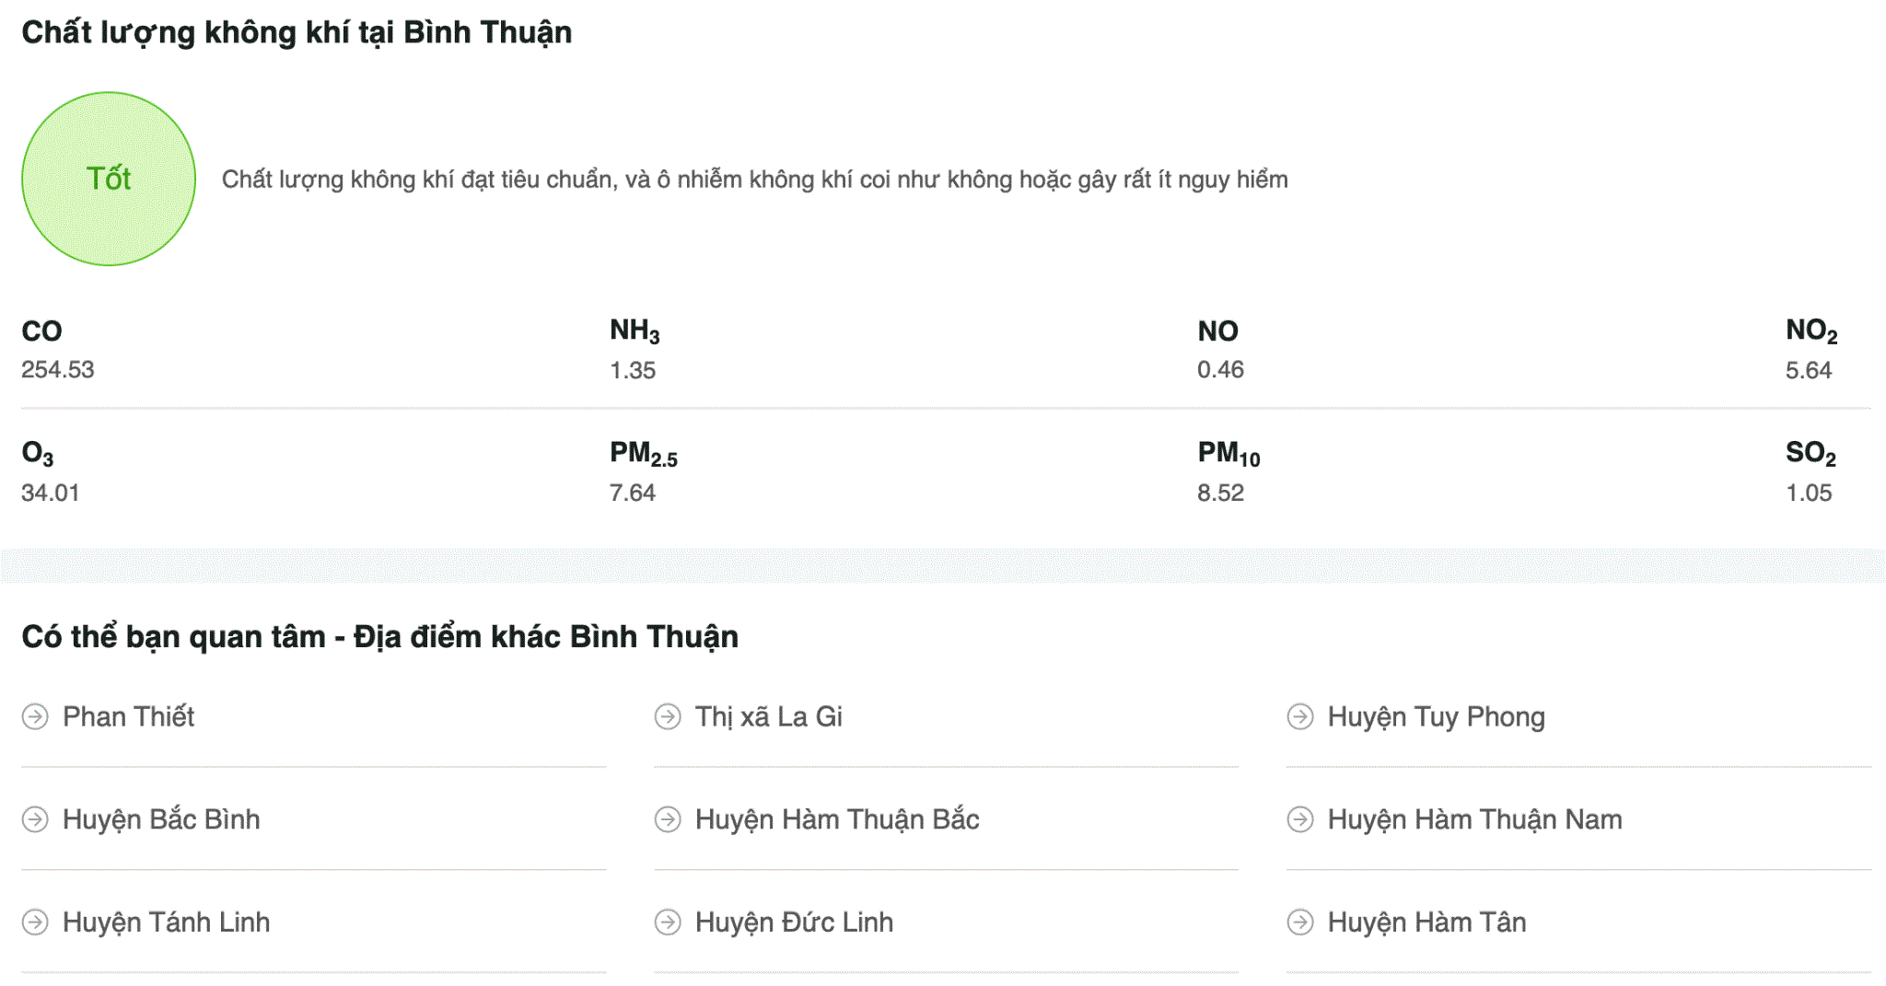This screenshot has width=1886, height=986.
Task: Open Huyện Hàm Thuận Bắc link
Action: (x=837, y=819)
